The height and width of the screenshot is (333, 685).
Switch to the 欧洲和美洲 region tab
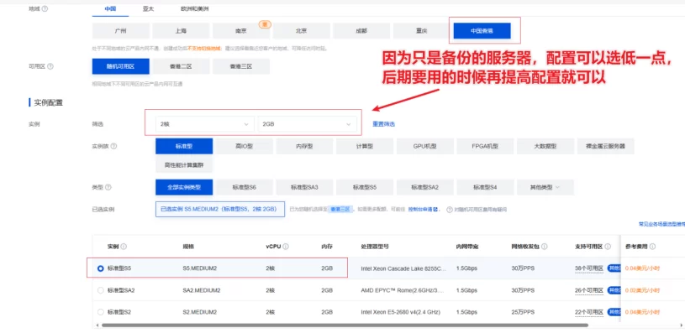194,8
